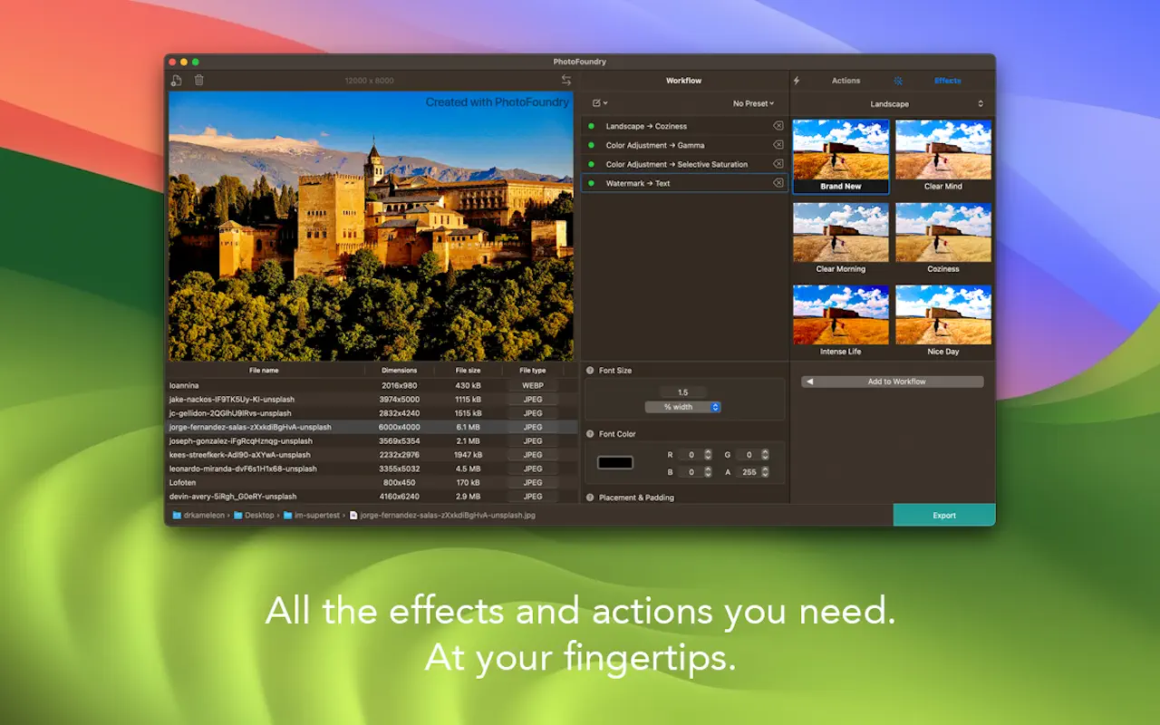
Task: Click the G value stepper arrows
Action: [x=765, y=455]
